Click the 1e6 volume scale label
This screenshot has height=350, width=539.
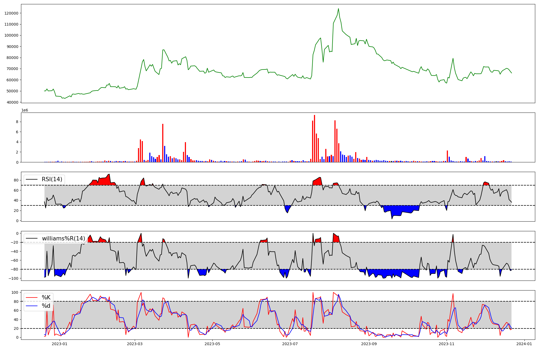tap(25, 110)
